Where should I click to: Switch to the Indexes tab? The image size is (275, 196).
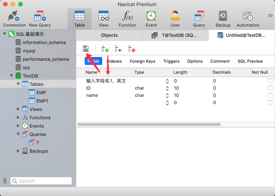click(x=114, y=61)
